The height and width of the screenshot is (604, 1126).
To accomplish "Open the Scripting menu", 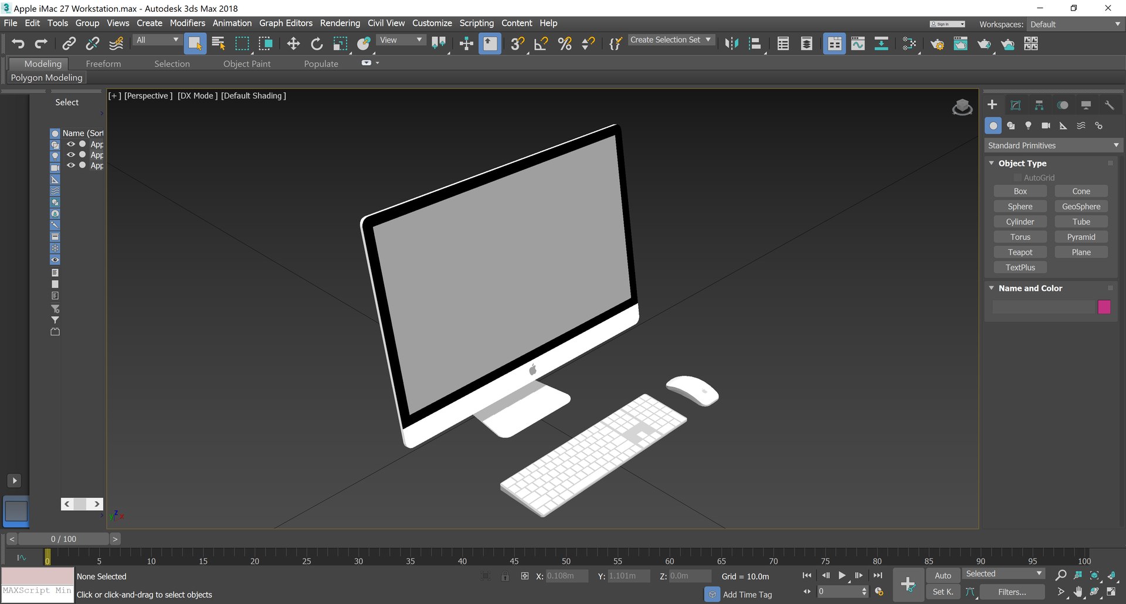I will point(476,23).
